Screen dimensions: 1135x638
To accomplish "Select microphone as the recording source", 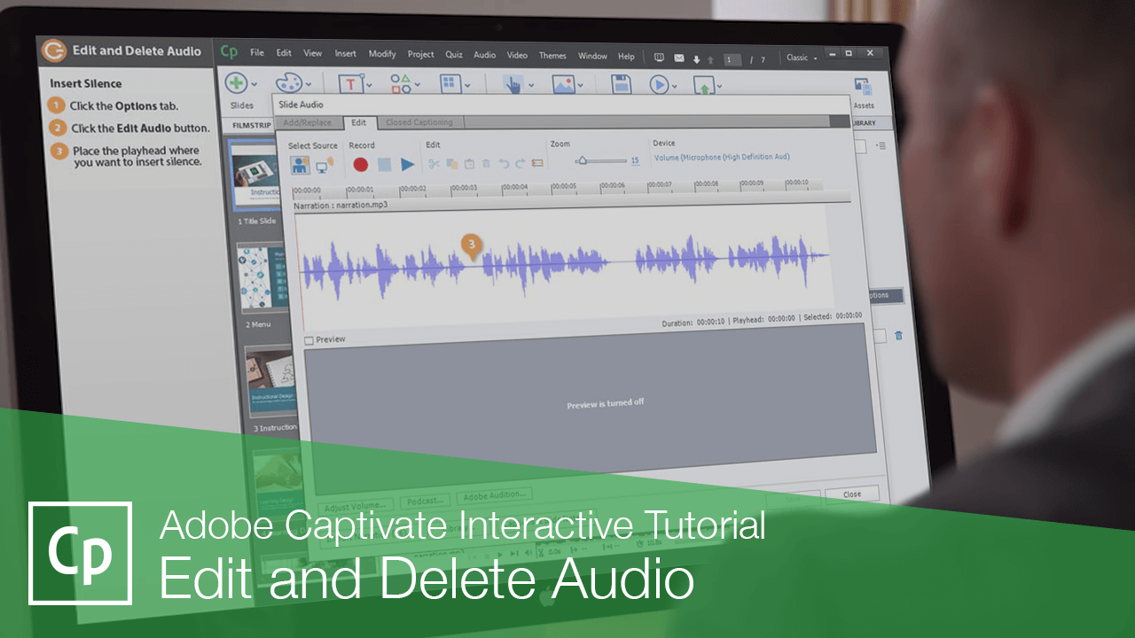I will click(301, 162).
